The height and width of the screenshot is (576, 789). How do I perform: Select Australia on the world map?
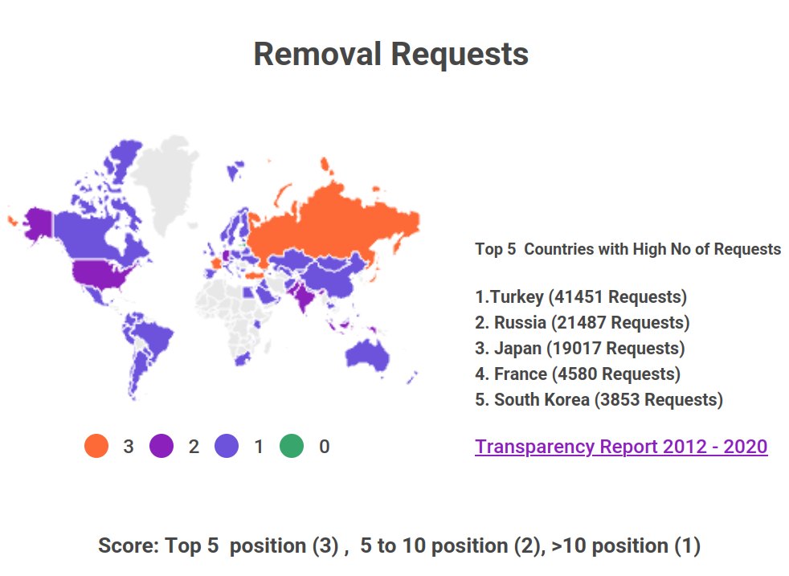(x=370, y=354)
